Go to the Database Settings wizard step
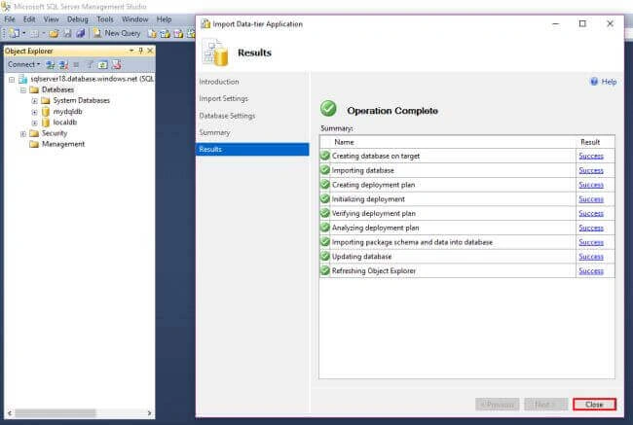Image resolution: width=633 pixels, height=425 pixels. click(x=227, y=116)
